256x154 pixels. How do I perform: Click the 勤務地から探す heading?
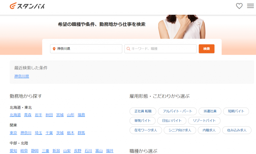[x=26, y=96]
